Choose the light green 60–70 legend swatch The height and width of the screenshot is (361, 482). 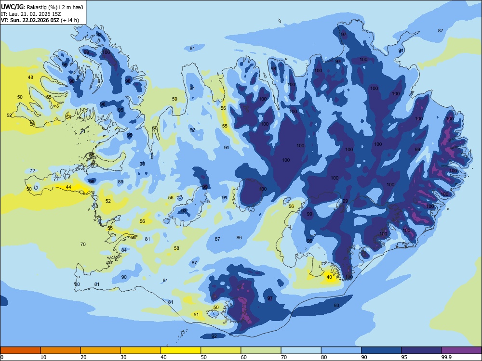(261, 350)
